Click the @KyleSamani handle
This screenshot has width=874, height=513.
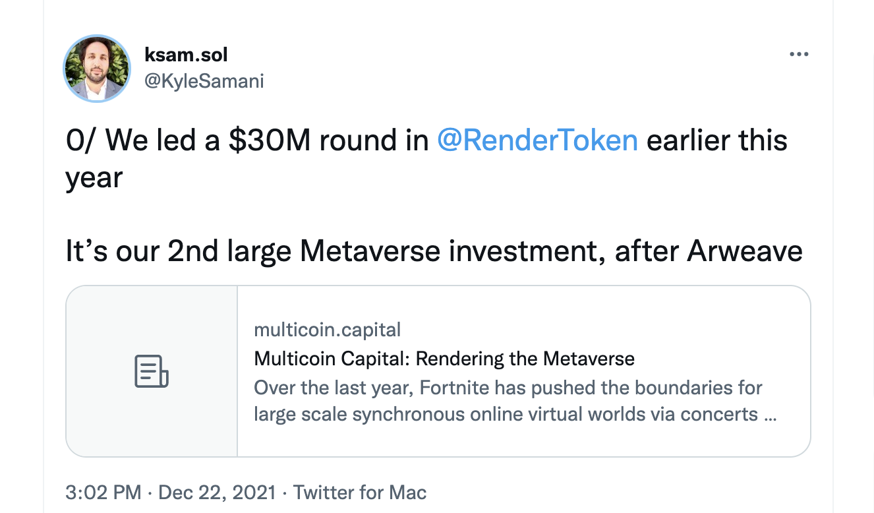(204, 80)
